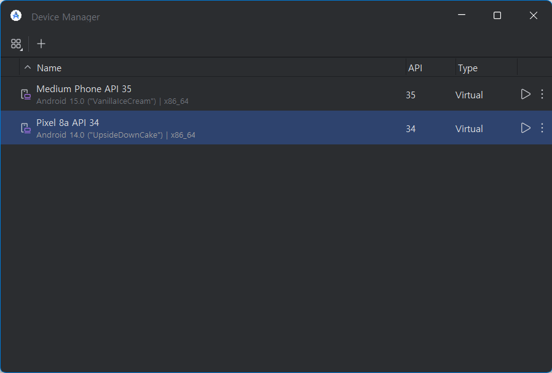This screenshot has width=552, height=373.
Task: Open more actions for Medium Phone API 35
Action: click(542, 94)
